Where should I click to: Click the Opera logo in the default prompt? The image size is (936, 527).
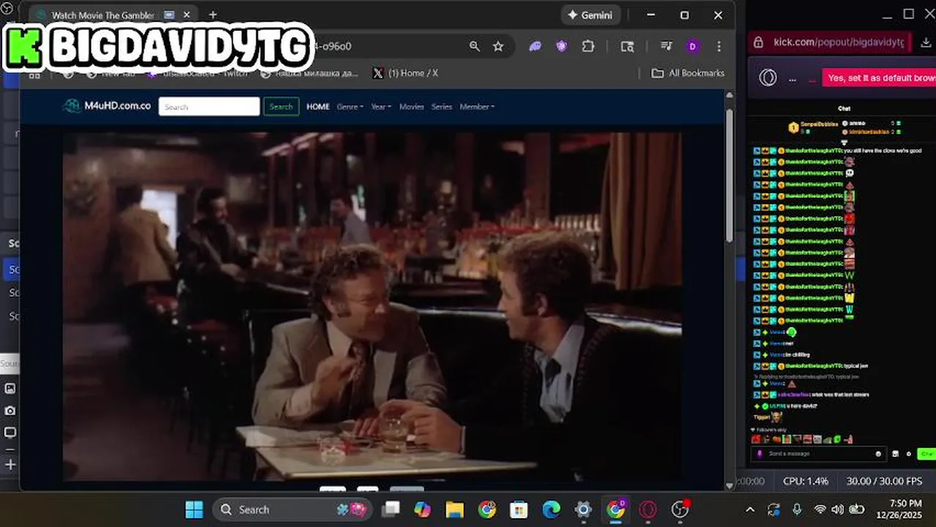768,78
